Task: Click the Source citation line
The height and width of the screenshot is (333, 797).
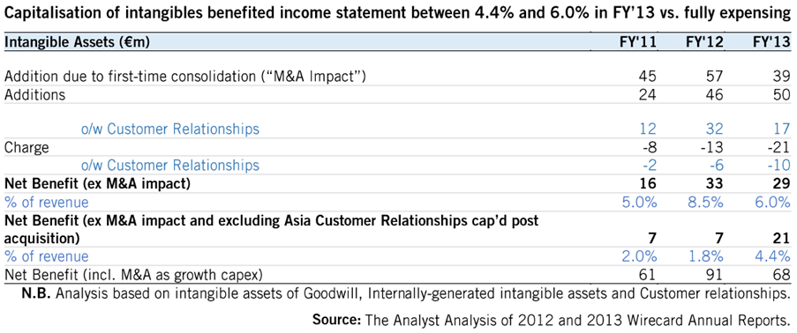Action: tap(552, 321)
